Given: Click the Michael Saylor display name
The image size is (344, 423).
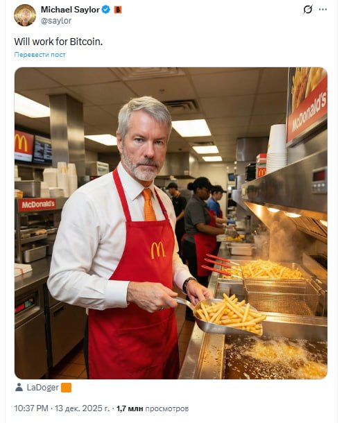Looking at the screenshot, I should (x=70, y=10).
